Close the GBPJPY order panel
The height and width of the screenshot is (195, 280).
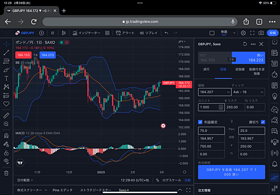click(261, 44)
